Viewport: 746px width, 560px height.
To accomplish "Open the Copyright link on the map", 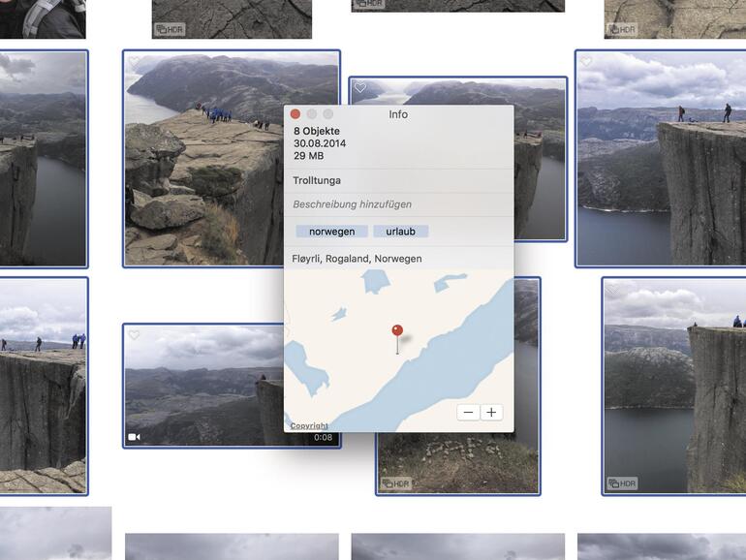I will click(309, 425).
